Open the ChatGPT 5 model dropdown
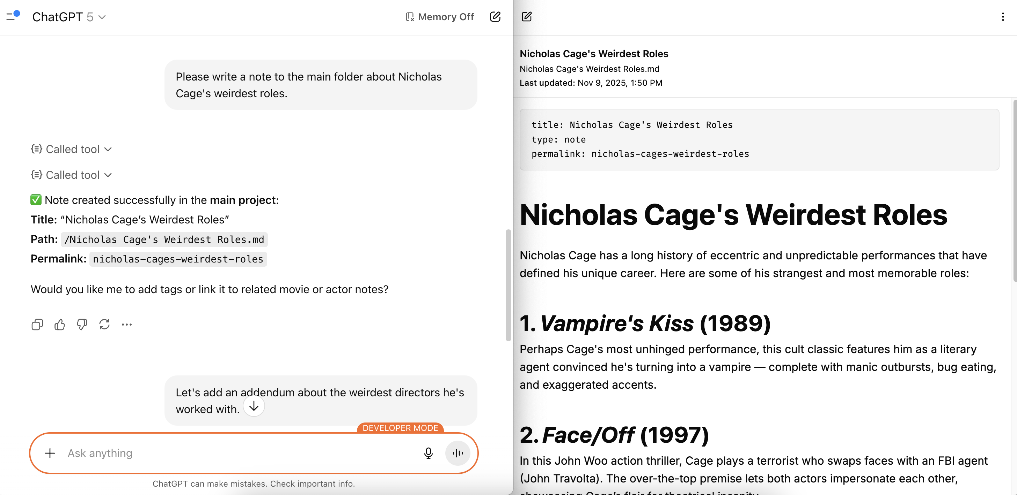This screenshot has height=495, width=1017. click(x=69, y=17)
